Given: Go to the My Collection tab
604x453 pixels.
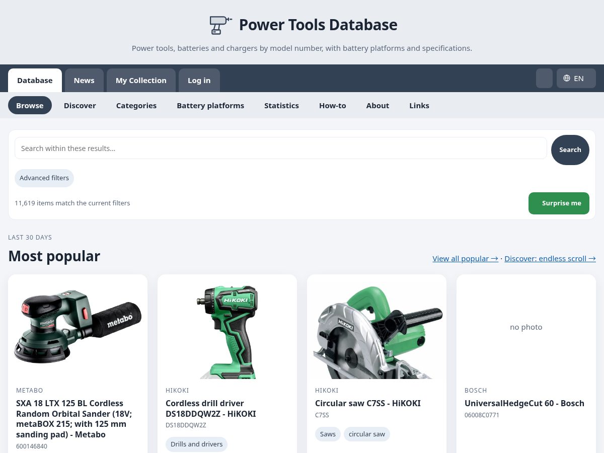Looking at the screenshot, I should 141,81.
